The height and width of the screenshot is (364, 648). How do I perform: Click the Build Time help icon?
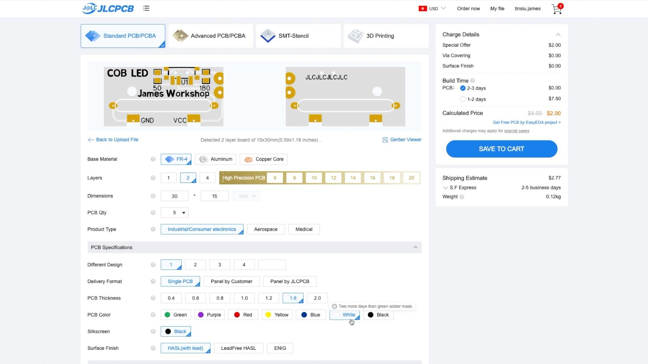(473, 81)
